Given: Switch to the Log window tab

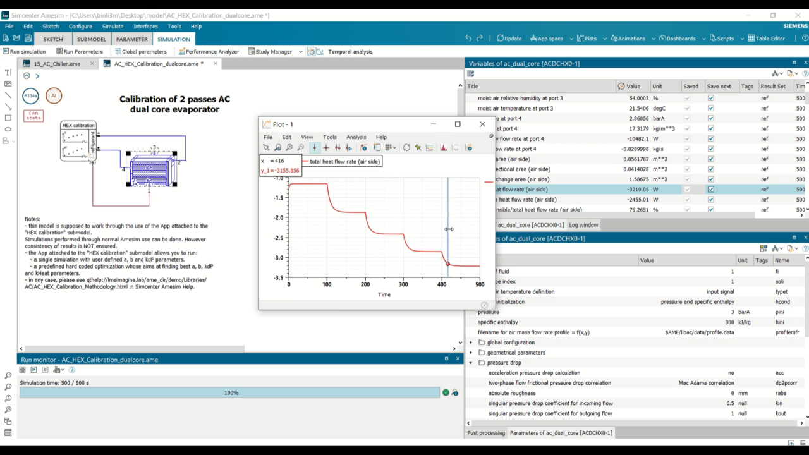Looking at the screenshot, I should (583, 225).
